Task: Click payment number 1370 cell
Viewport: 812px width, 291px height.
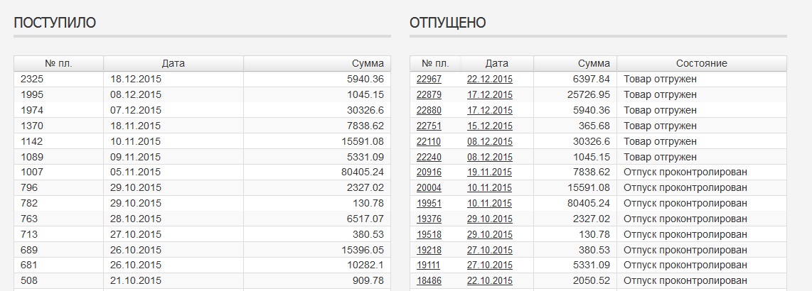Action: coord(33,126)
